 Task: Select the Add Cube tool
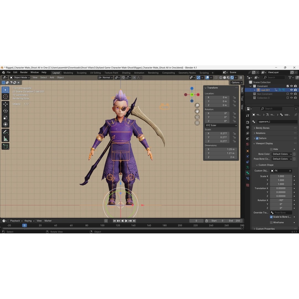tap(5, 146)
